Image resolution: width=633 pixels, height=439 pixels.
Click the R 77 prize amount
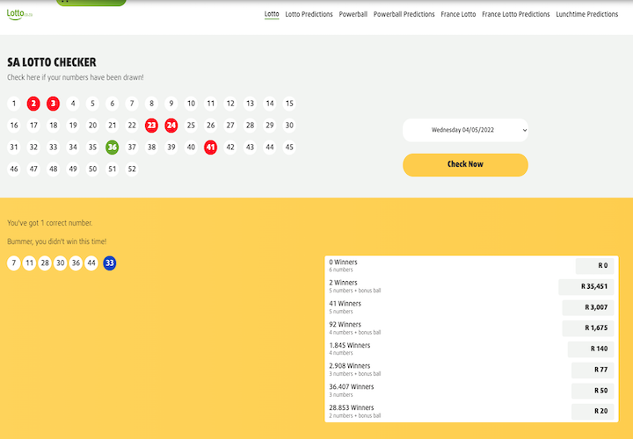[593, 370]
